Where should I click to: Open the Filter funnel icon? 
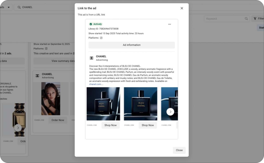click(255, 19)
